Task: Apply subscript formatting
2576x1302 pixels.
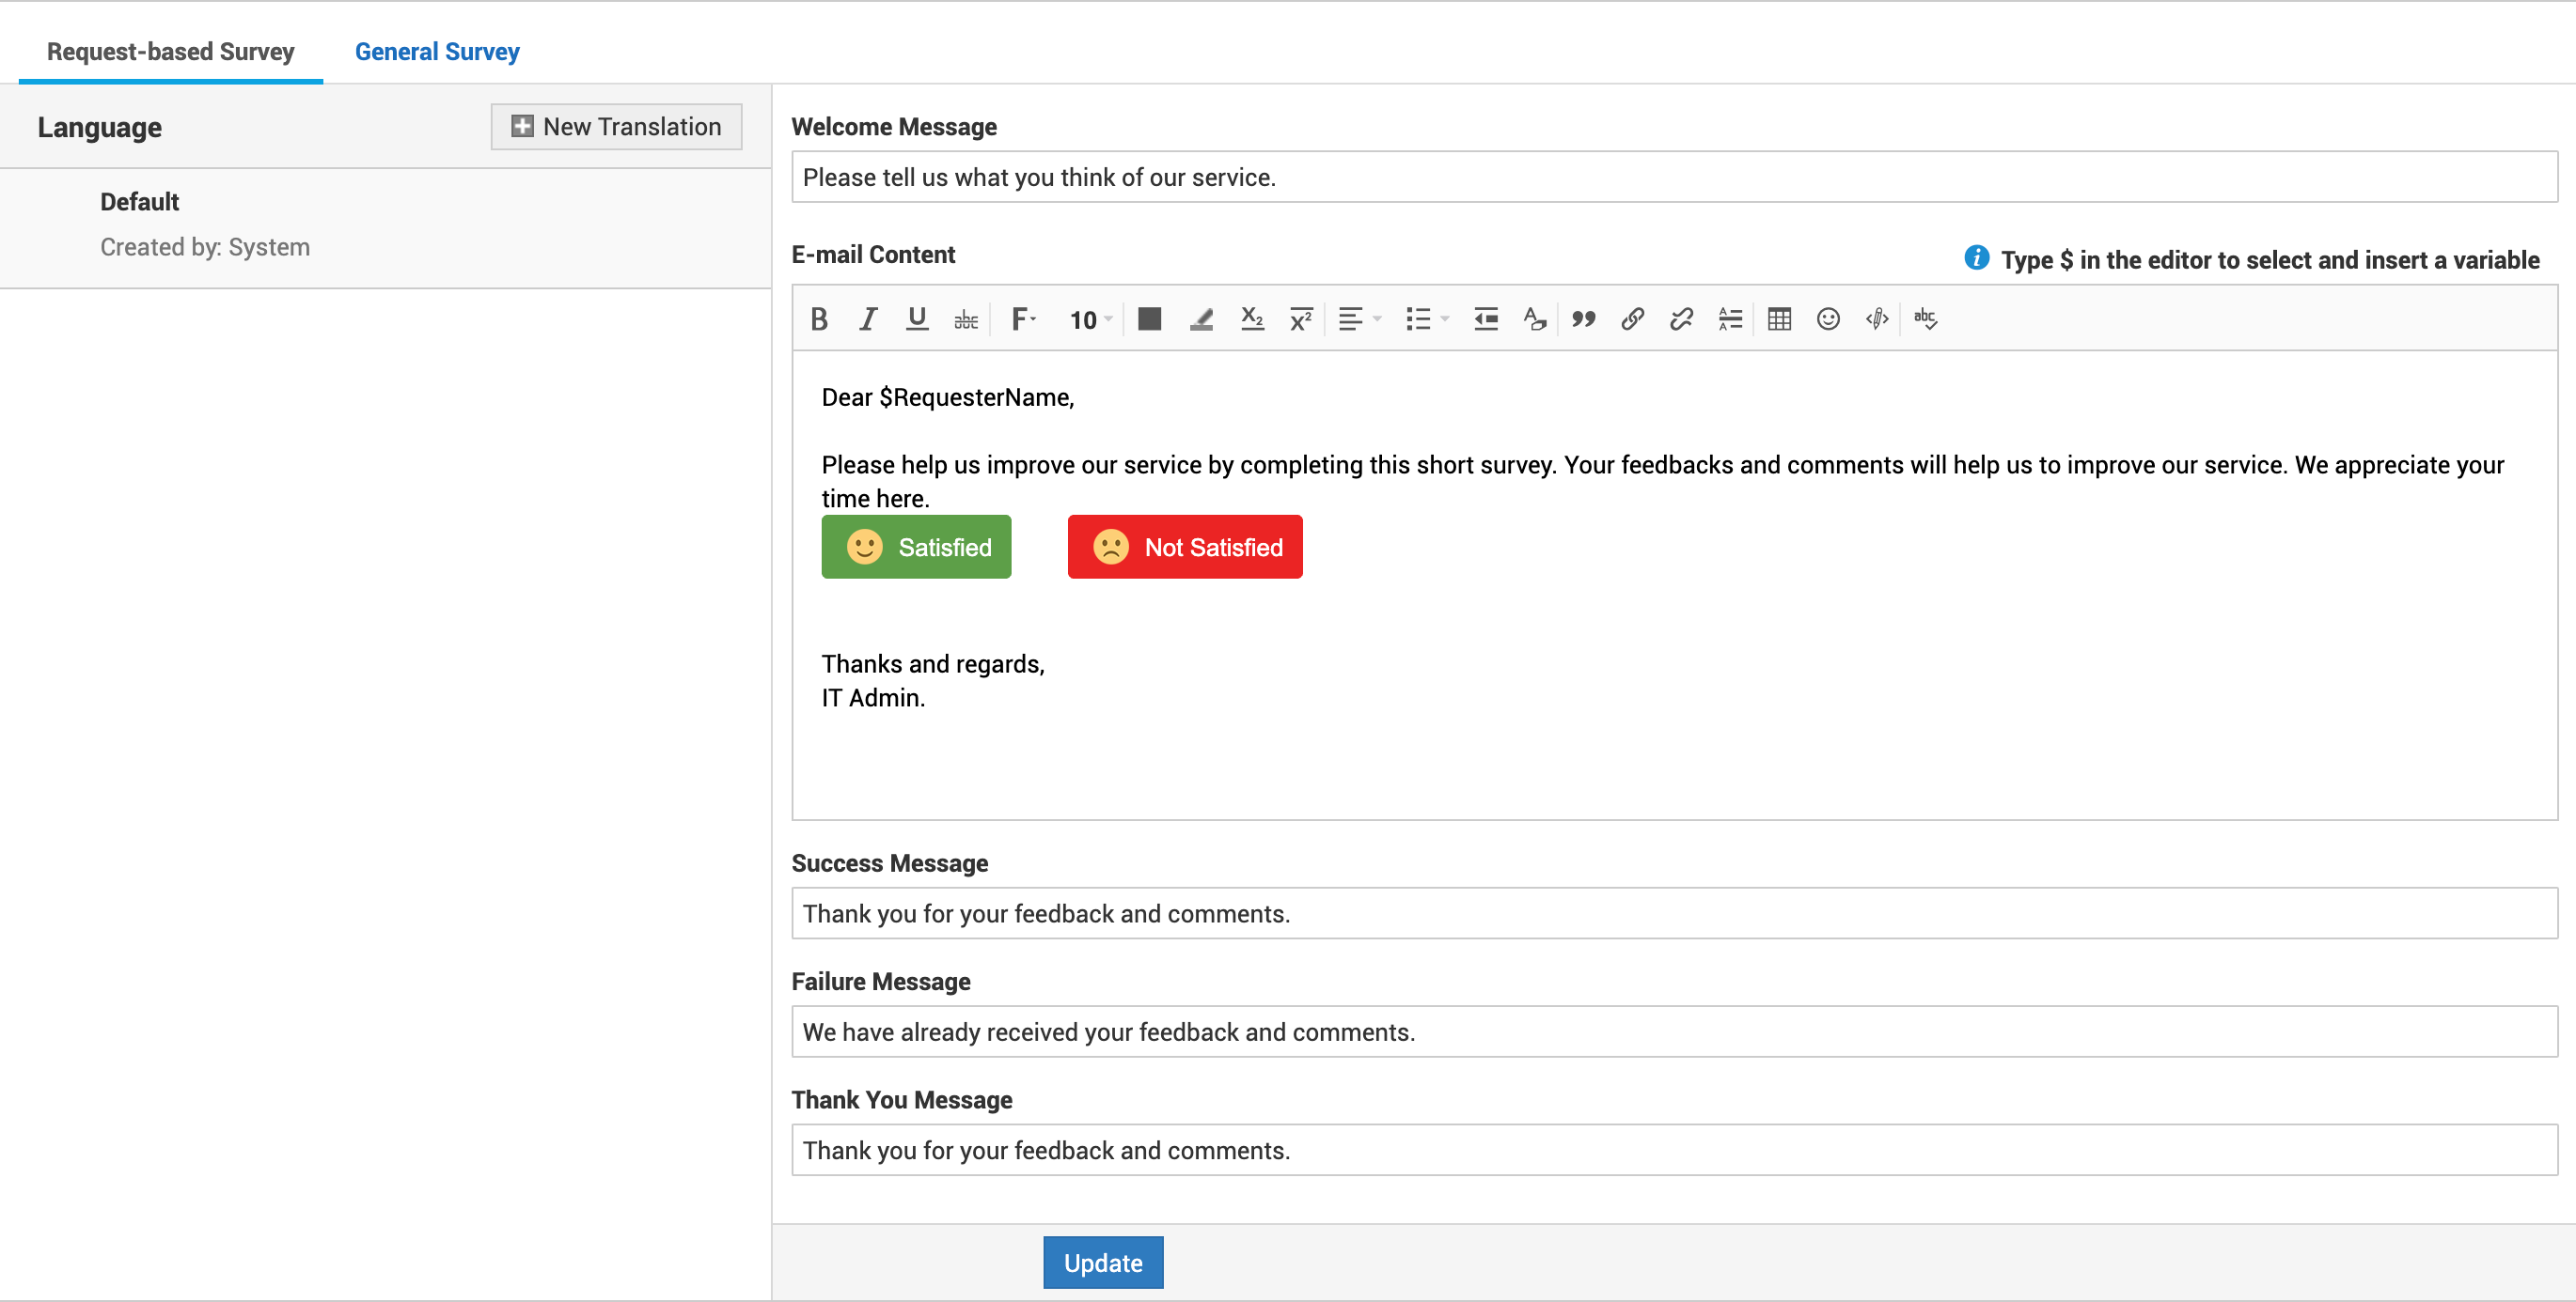Action: click(x=1252, y=318)
